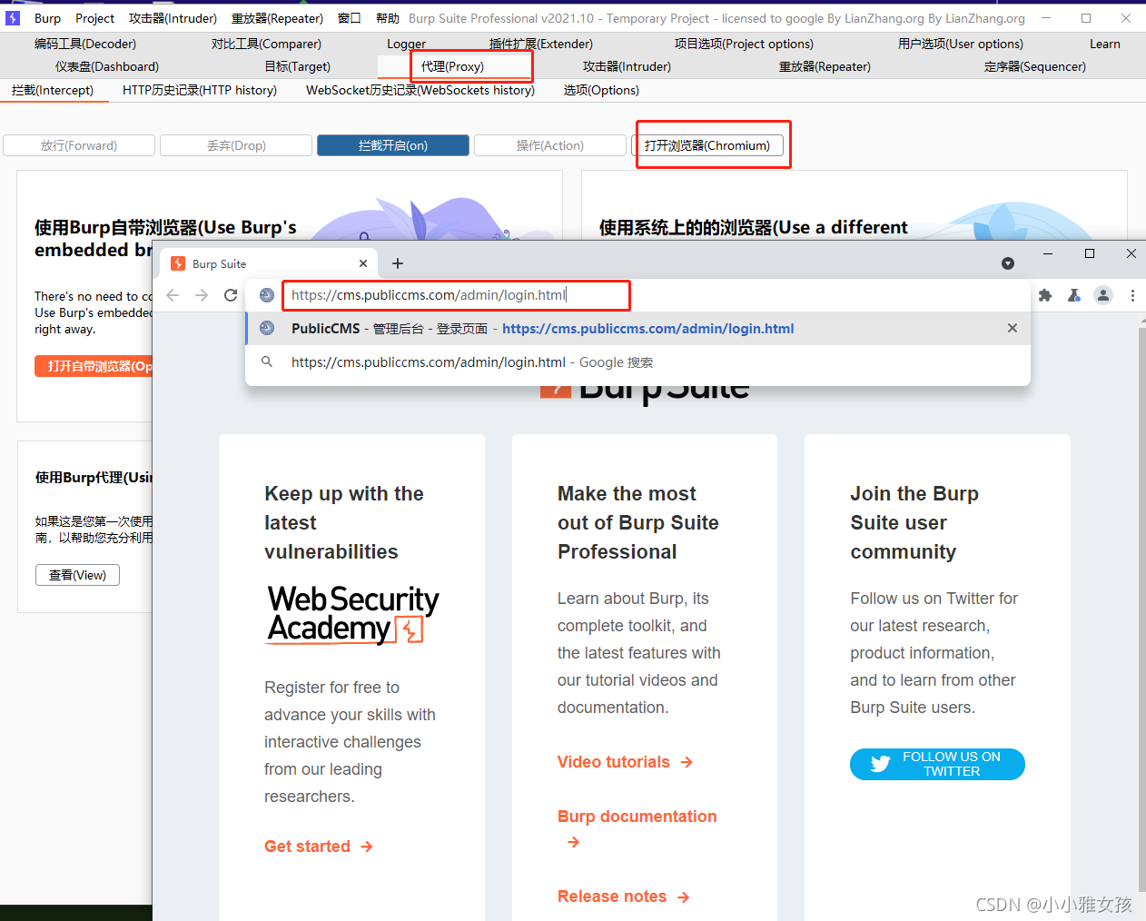Open the 帮助 menu
This screenshot has height=921, width=1146.
pos(388,18)
